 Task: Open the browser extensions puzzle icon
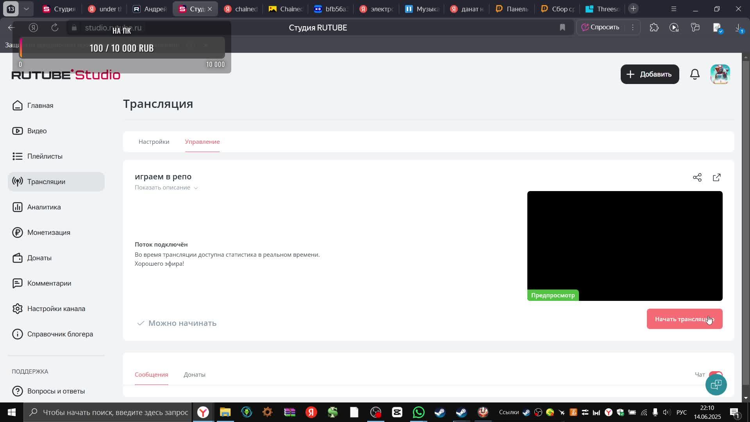654,28
